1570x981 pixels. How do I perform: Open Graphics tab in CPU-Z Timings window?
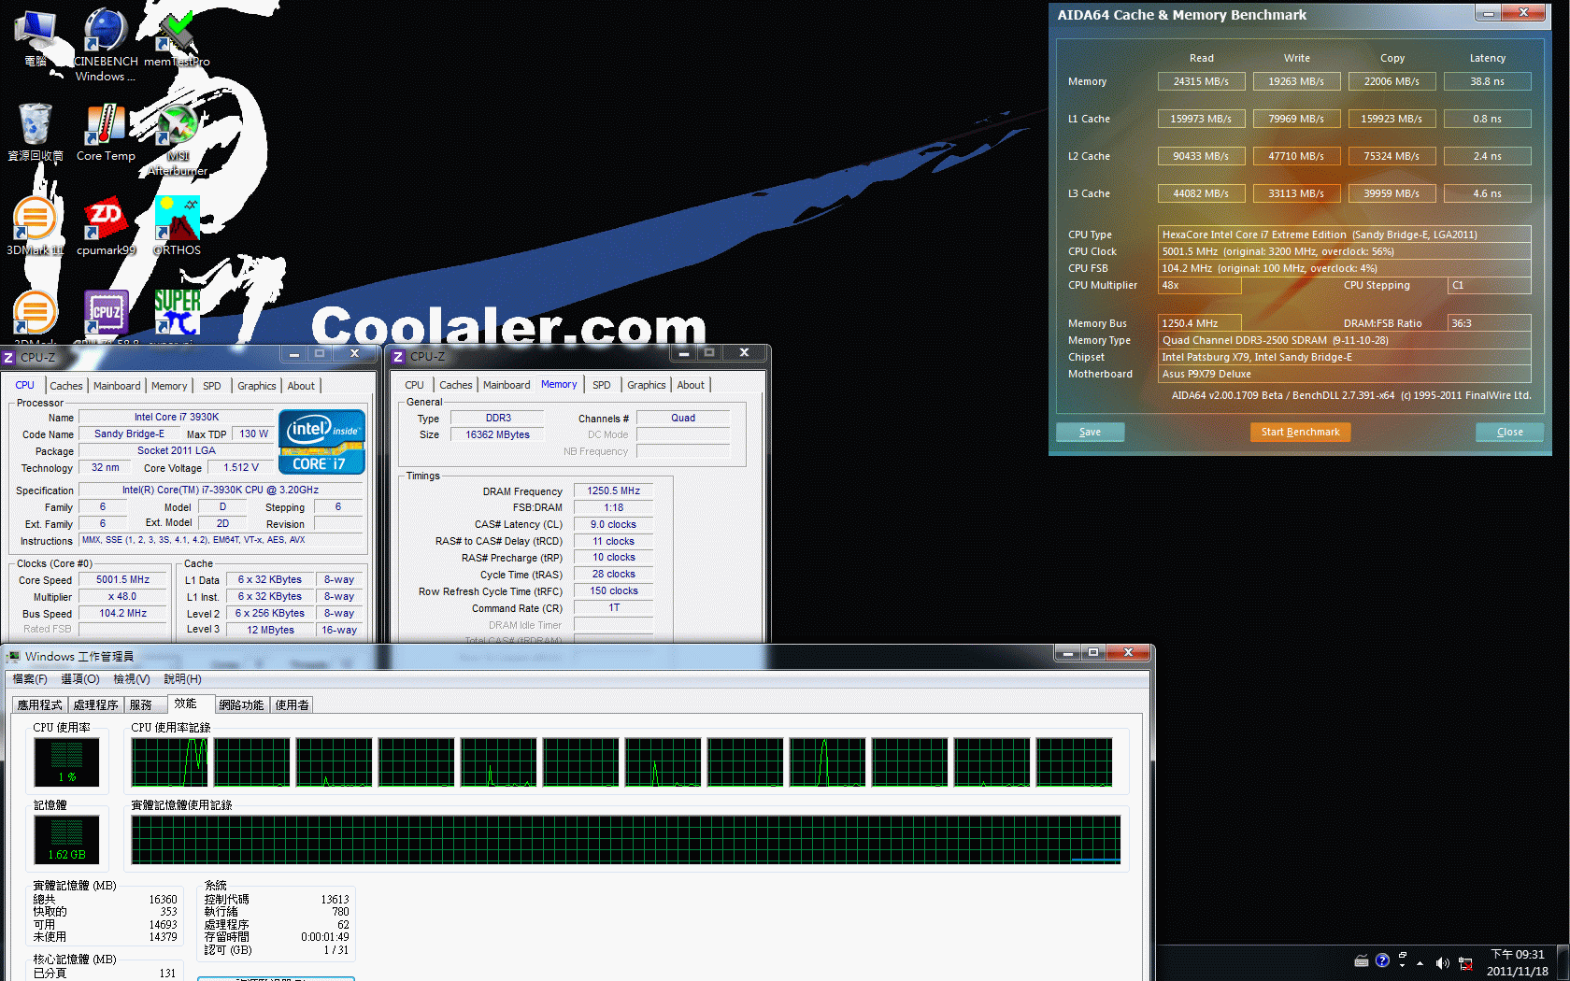(647, 385)
